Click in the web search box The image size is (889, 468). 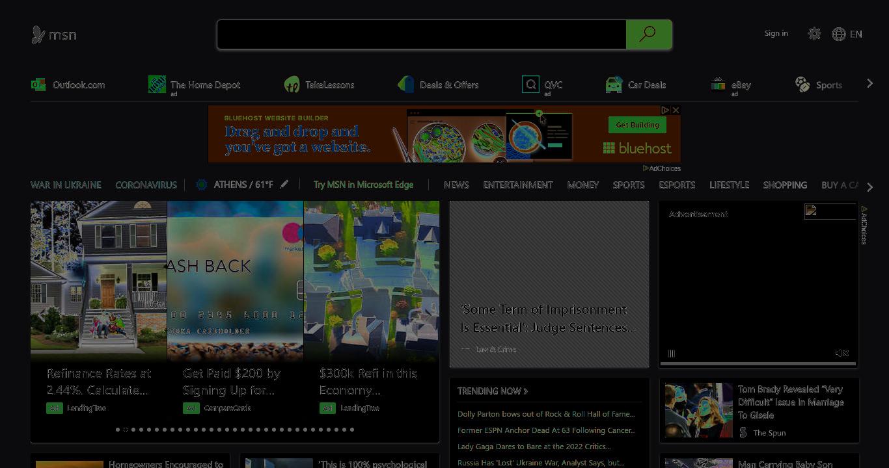coord(422,34)
